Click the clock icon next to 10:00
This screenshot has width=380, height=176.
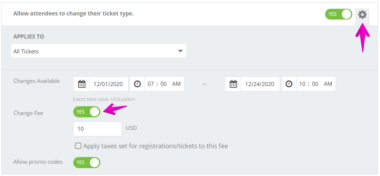[289, 84]
